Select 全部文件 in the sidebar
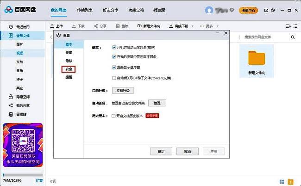The image size is (301, 186). (23, 36)
